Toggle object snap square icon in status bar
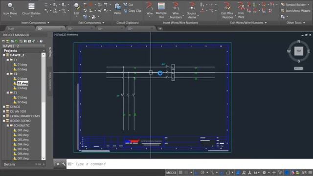This screenshot has height=176, width=313. pos(228,173)
